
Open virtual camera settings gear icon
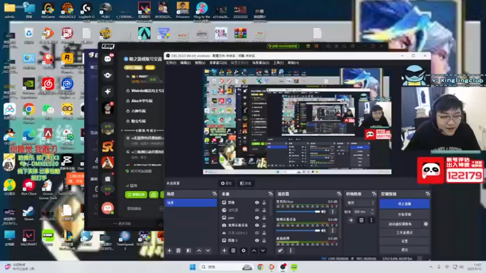point(426,224)
